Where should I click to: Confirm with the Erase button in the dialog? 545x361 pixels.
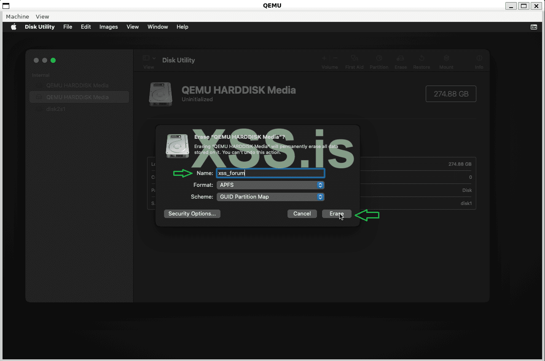click(337, 214)
